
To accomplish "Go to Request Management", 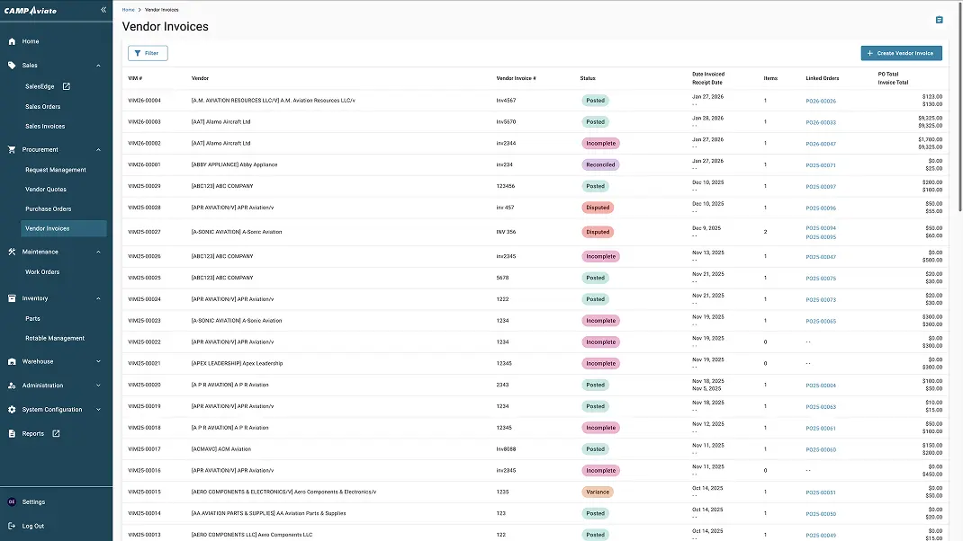I will coord(55,170).
